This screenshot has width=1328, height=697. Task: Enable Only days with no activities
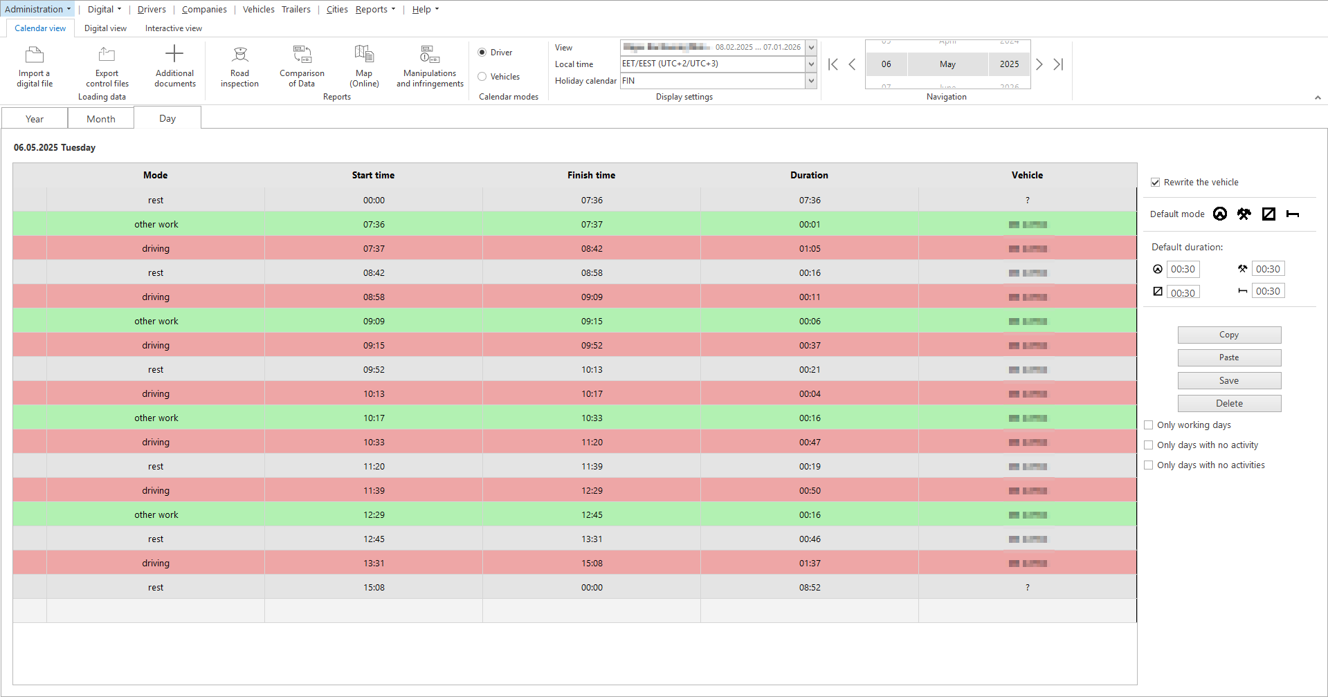point(1149,465)
